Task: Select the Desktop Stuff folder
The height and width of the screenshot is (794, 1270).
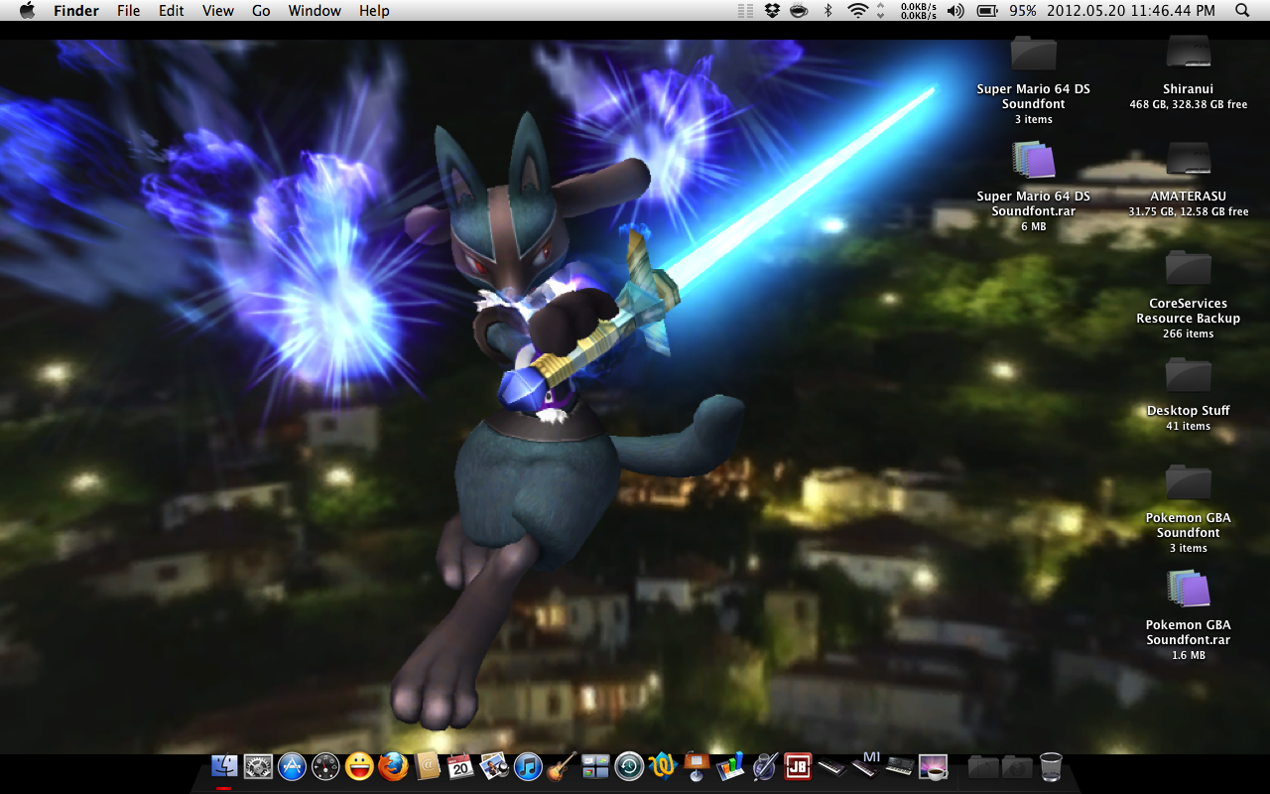Action: pos(1188,374)
